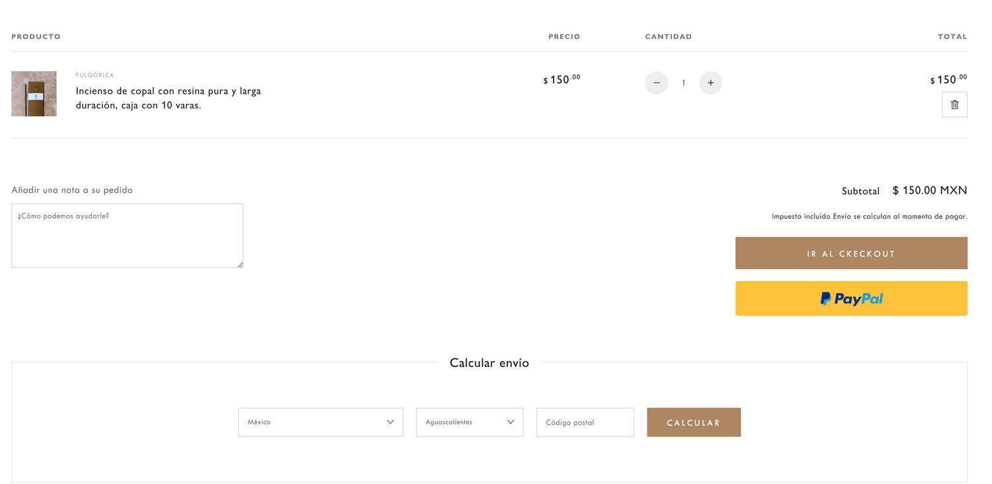Click the 'Añadir una nota a su pedido' label
Screen dimensions: 992x484
(x=72, y=190)
